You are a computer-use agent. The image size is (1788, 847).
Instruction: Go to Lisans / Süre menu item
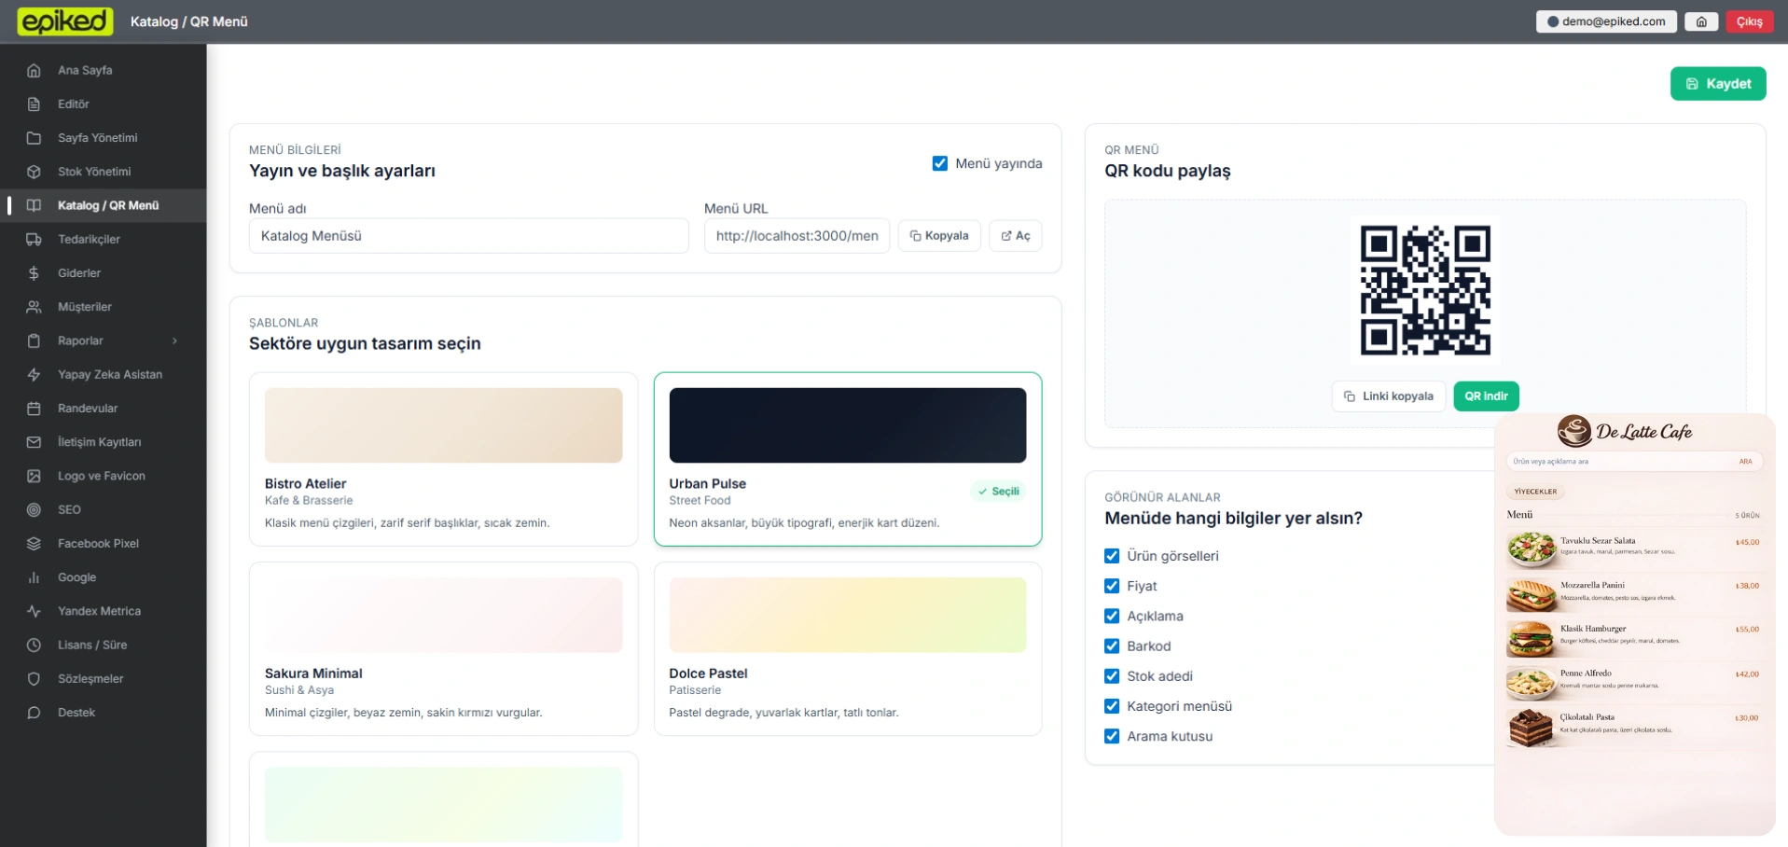point(91,646)
